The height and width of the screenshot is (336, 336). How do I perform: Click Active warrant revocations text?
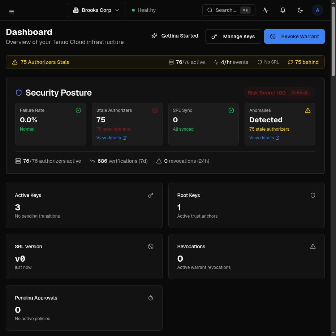pyautogui.click(x=204, y=267)
